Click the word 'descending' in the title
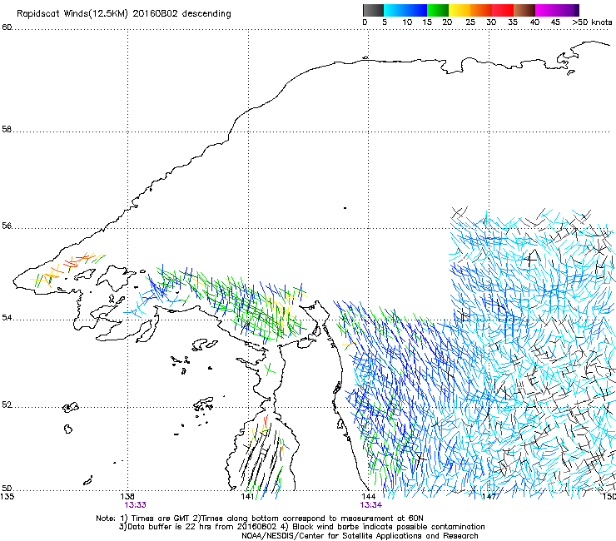The height and width of the screenshot is (541, 616). coord(206,14)
